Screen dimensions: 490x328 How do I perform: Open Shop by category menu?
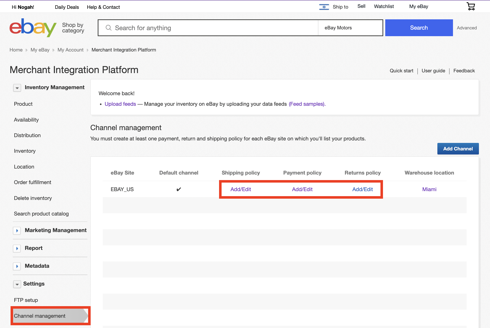click(x=73, y=28)
